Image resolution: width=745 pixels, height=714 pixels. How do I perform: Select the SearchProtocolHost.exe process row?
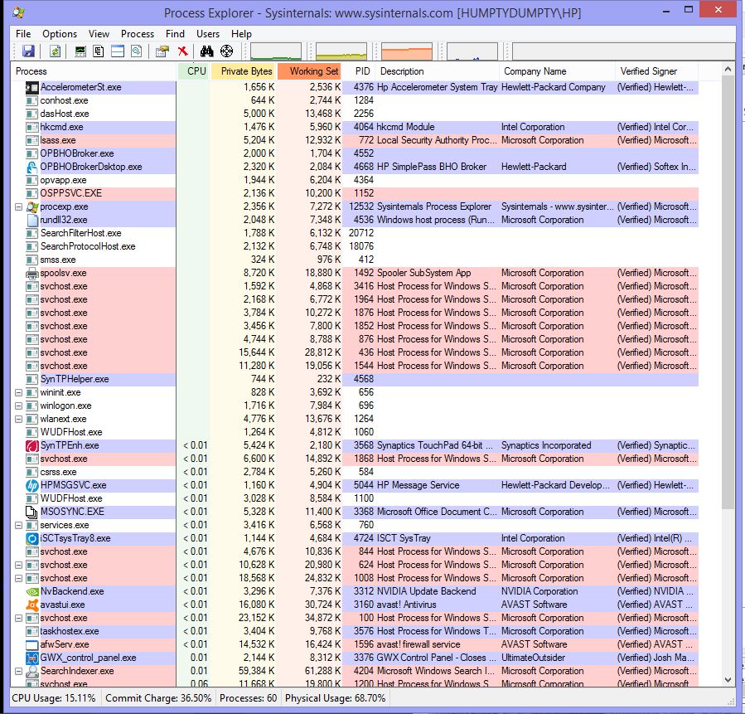[x=356, y=247]
